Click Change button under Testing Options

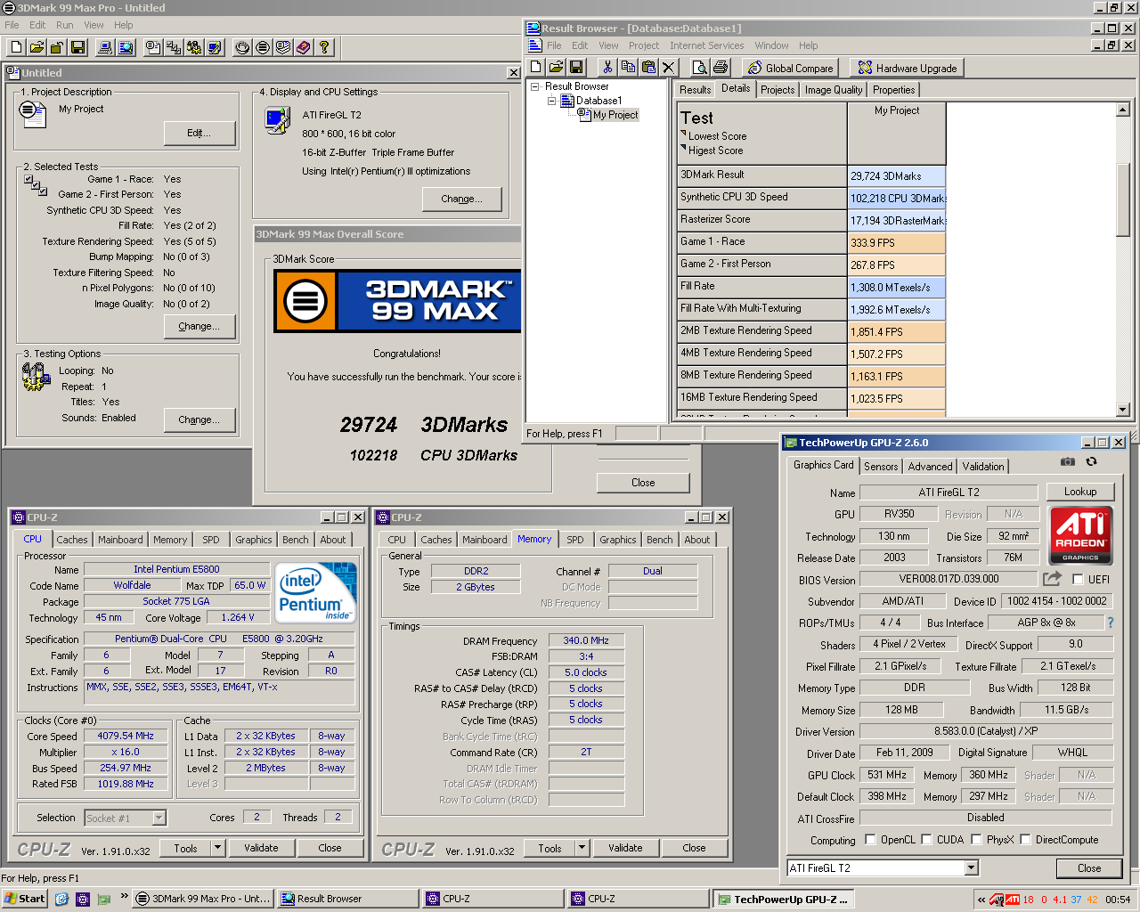199,419
